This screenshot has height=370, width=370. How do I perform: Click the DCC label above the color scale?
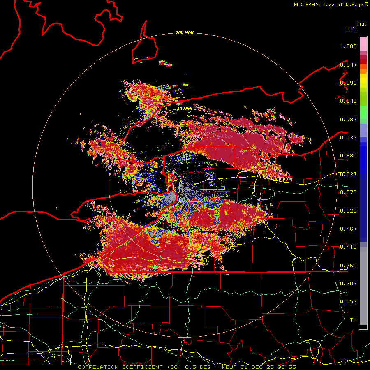click(x=361, y=25)
